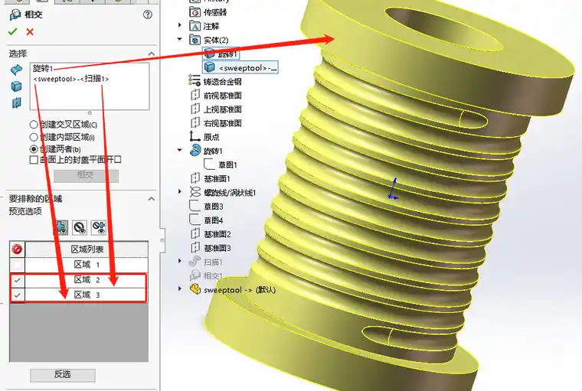The image size is (582, 391).
Task: Click the 相交 intersect button
Action: [x=86, y=175]
